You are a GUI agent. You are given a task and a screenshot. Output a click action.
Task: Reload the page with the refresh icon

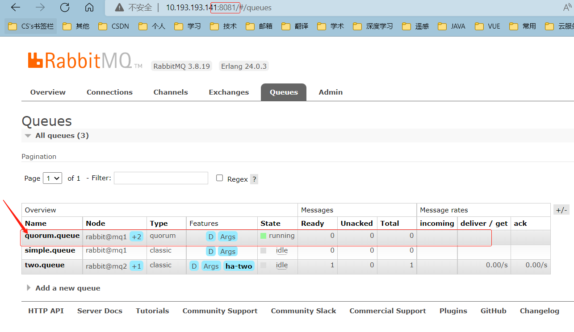click(x=65, y=8)
